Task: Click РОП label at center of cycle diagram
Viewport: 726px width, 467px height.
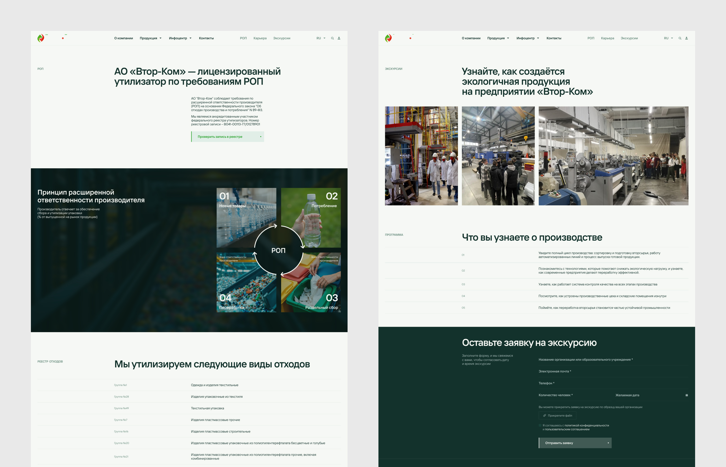Action: pos(279,251)
